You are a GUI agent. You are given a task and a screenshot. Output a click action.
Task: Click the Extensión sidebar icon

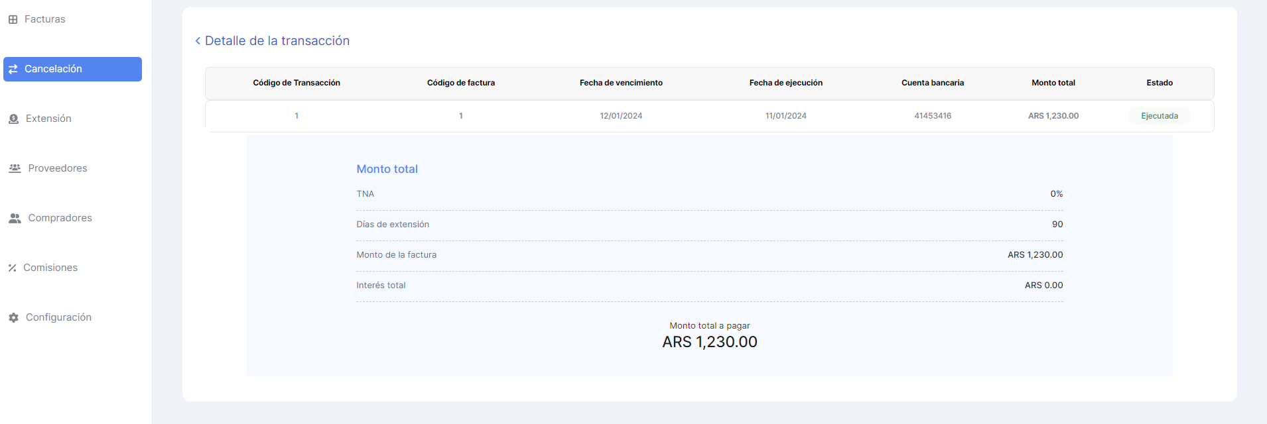pos(13,119)
